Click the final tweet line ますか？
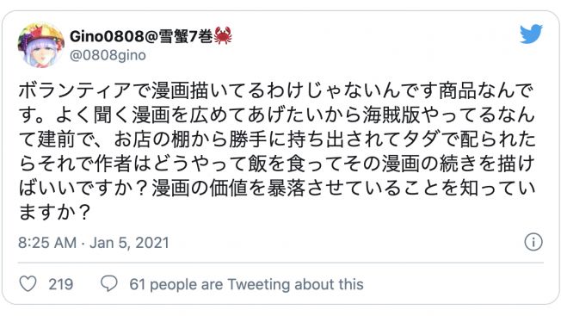 54,212
